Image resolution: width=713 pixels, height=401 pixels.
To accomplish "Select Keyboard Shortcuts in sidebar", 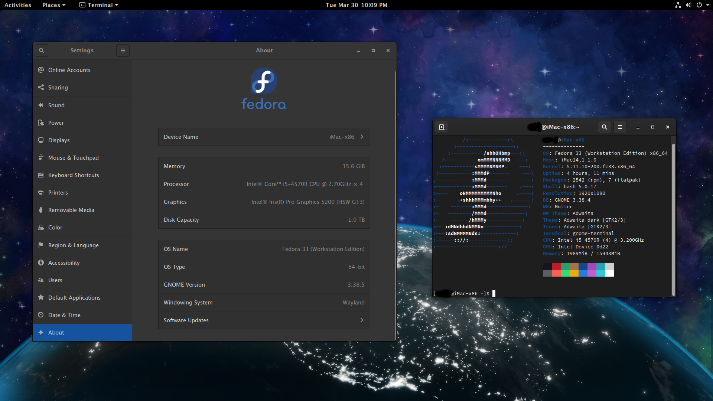I will click(x=82, y=175).
